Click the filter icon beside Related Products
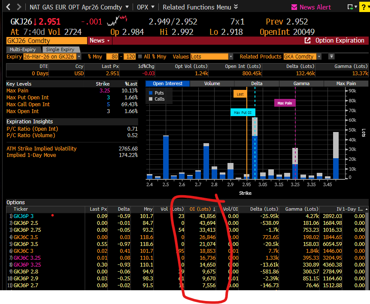The width and height of the screenshot is (370, 304). click(331, 56)
